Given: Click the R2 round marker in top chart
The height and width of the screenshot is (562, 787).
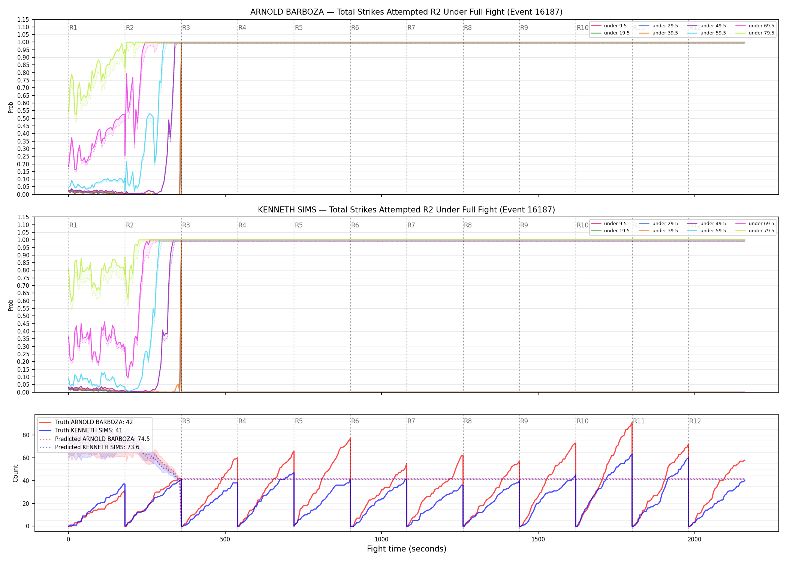Looking at the screenshot, I should tap(130, 28).
